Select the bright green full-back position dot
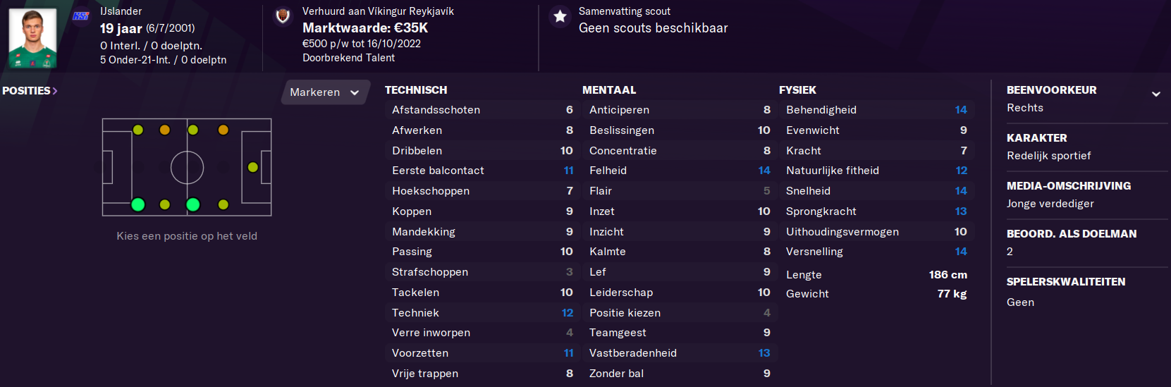Screen dimensions: 1171x387 138,204
